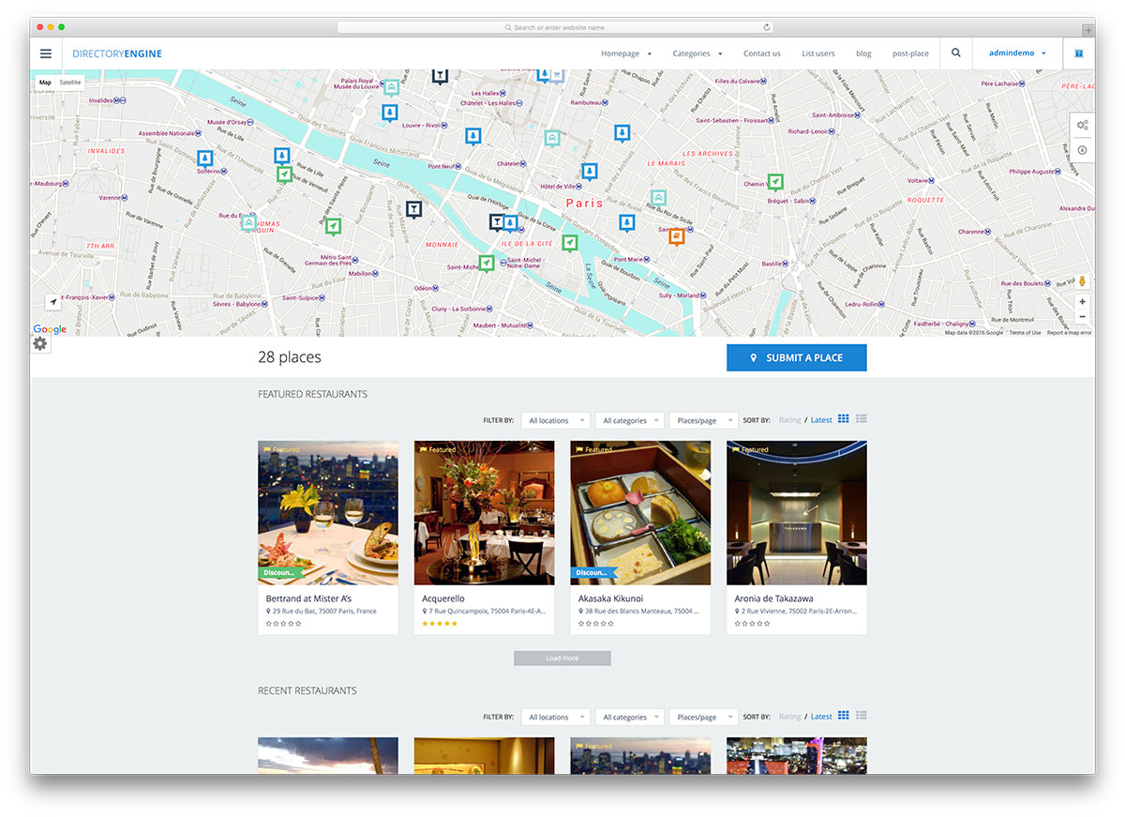This screenshot has width=1125, height=817.
Task: Click the navy cocktail marker above Monnaie
Action: (413, 209)
